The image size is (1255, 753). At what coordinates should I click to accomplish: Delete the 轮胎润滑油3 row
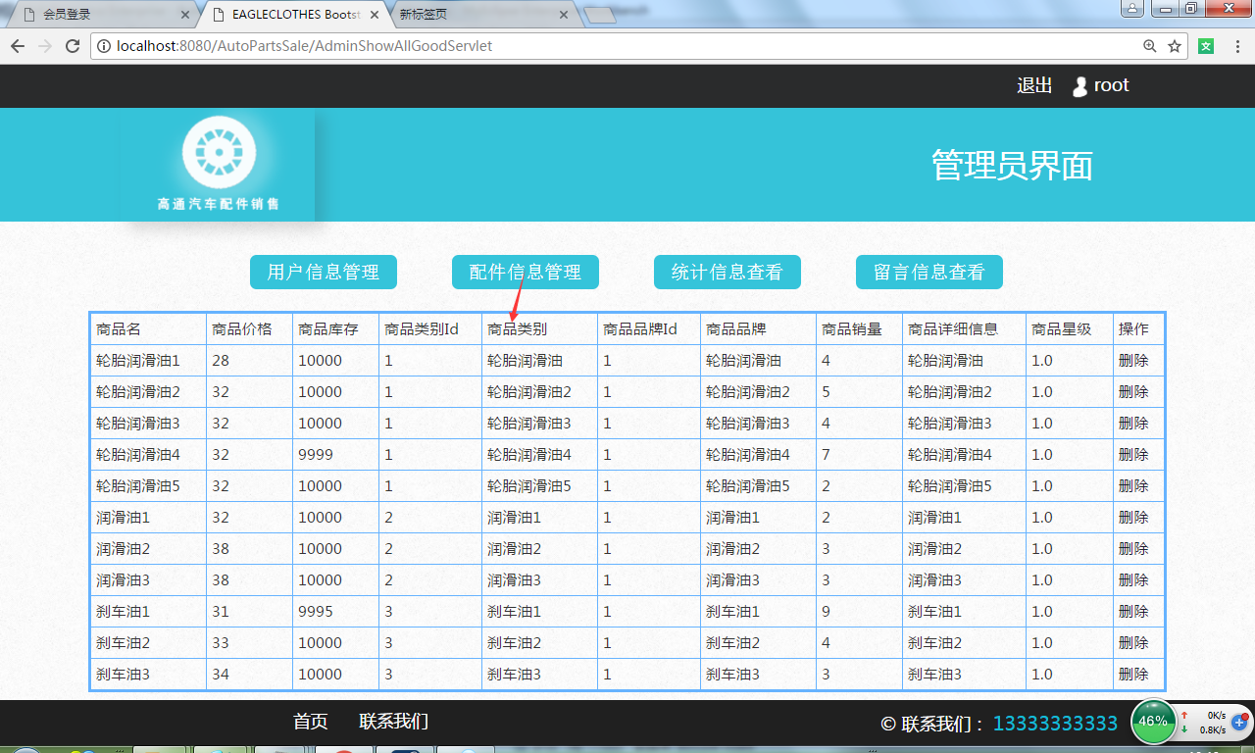click(1133, 424)
